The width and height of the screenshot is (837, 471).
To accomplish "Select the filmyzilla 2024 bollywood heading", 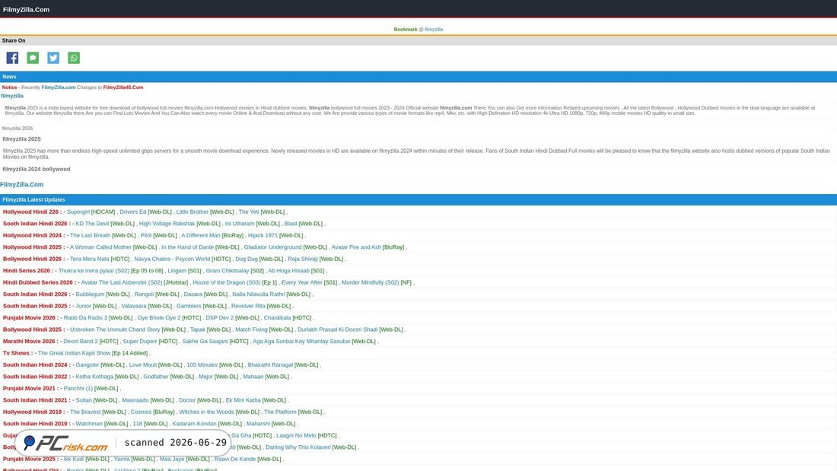I will (x=37, y=169).
